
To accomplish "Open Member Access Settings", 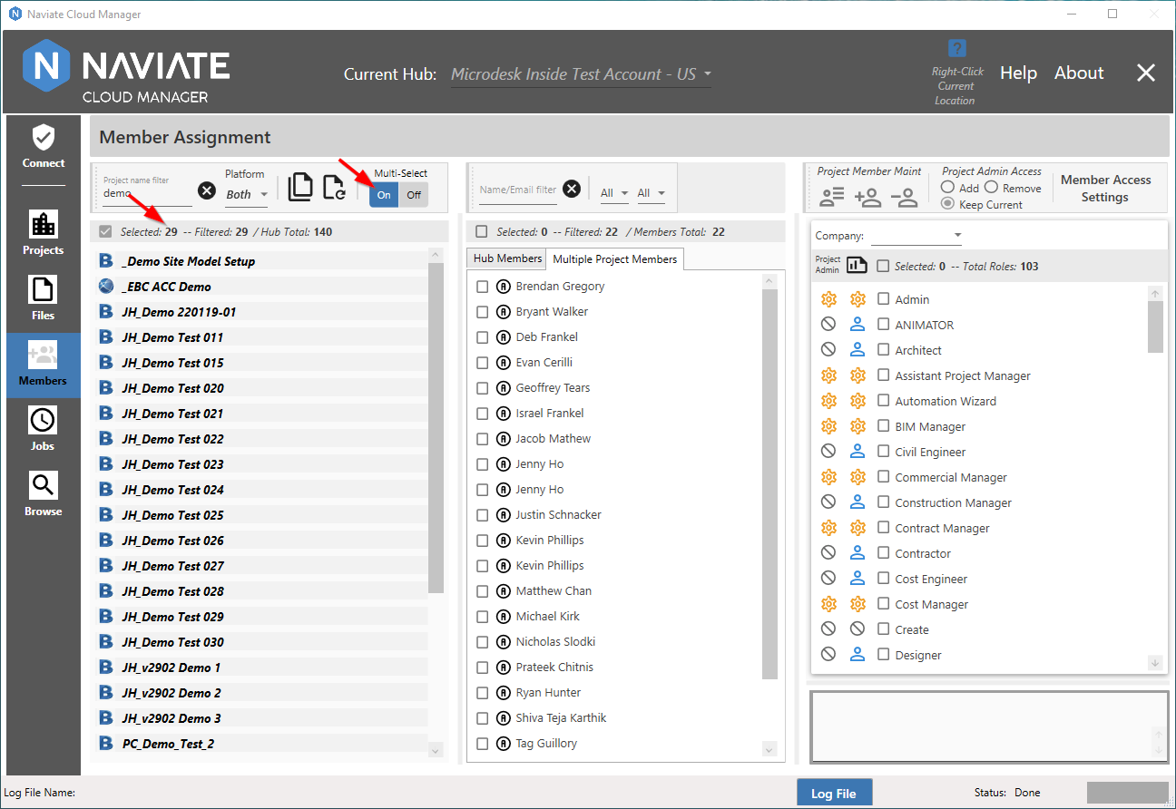I will 1105,189.
